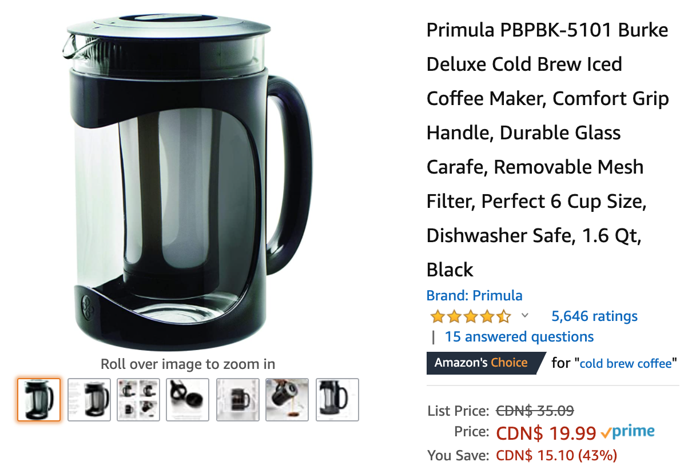Click the 4.5 star rating icons

(471, 316)
